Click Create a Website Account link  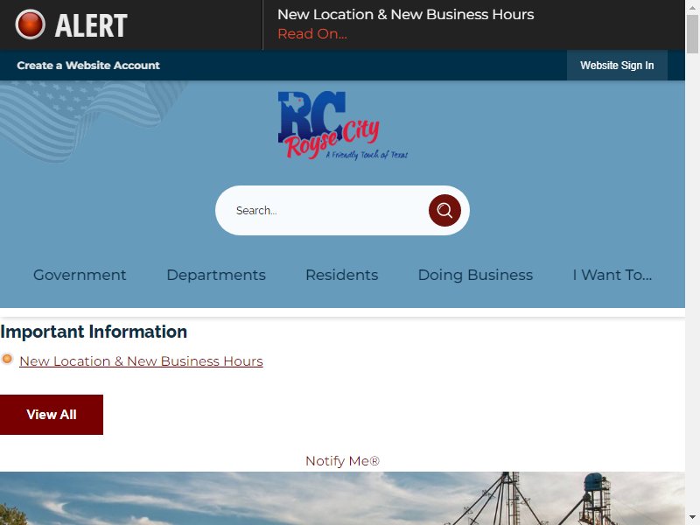[88, 65]
